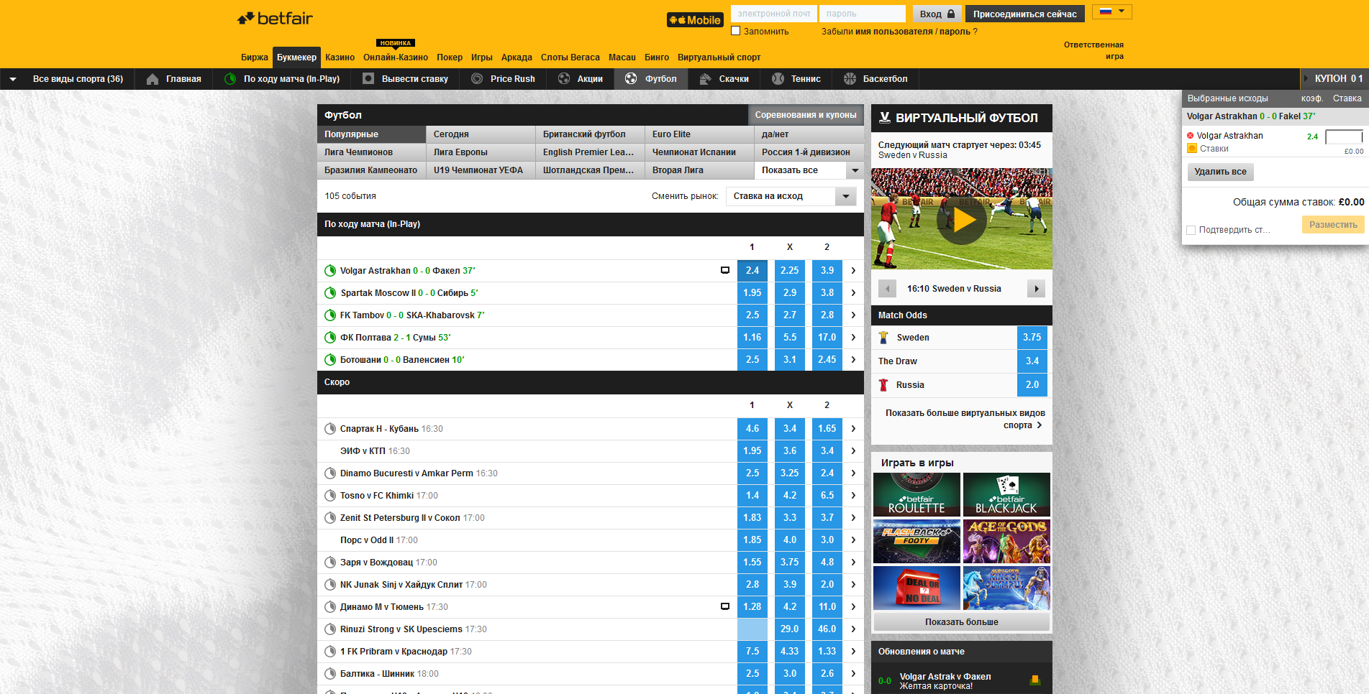Image resolution: width=1369 pixels, height=694 pixels.
Task: Collapse the КУПОН bet slip panel arrow
Action: coord(1306,79)
